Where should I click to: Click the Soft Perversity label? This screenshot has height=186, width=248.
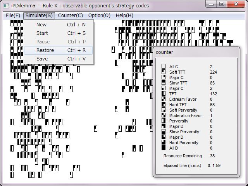pyautogui.click(x=183, y=110)
